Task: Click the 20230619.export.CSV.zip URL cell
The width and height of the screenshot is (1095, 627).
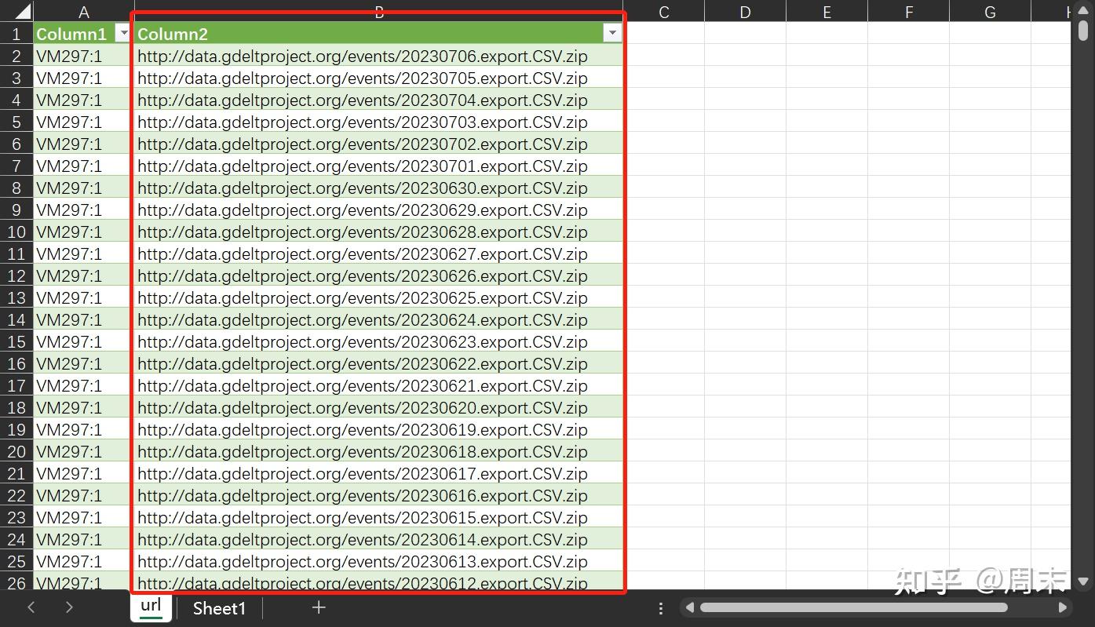Action: 379,429
